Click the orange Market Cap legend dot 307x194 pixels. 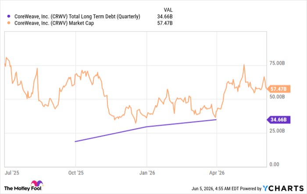point(9,23)
